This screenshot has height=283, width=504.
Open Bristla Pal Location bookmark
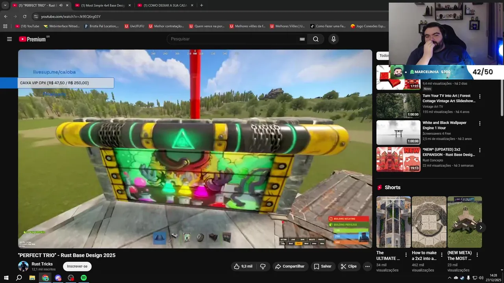pos(102,26)
